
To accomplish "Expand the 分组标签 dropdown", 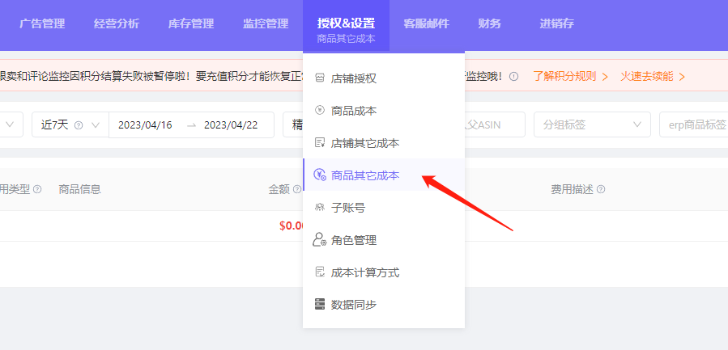I will pos(591,125).
